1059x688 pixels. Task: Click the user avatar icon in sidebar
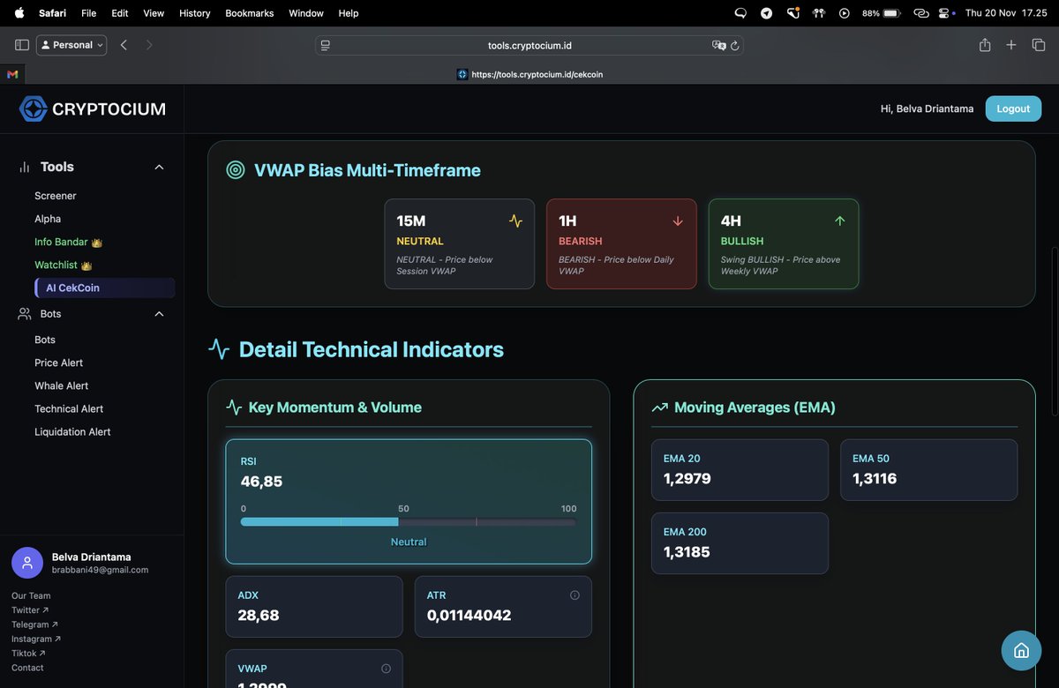26,562
